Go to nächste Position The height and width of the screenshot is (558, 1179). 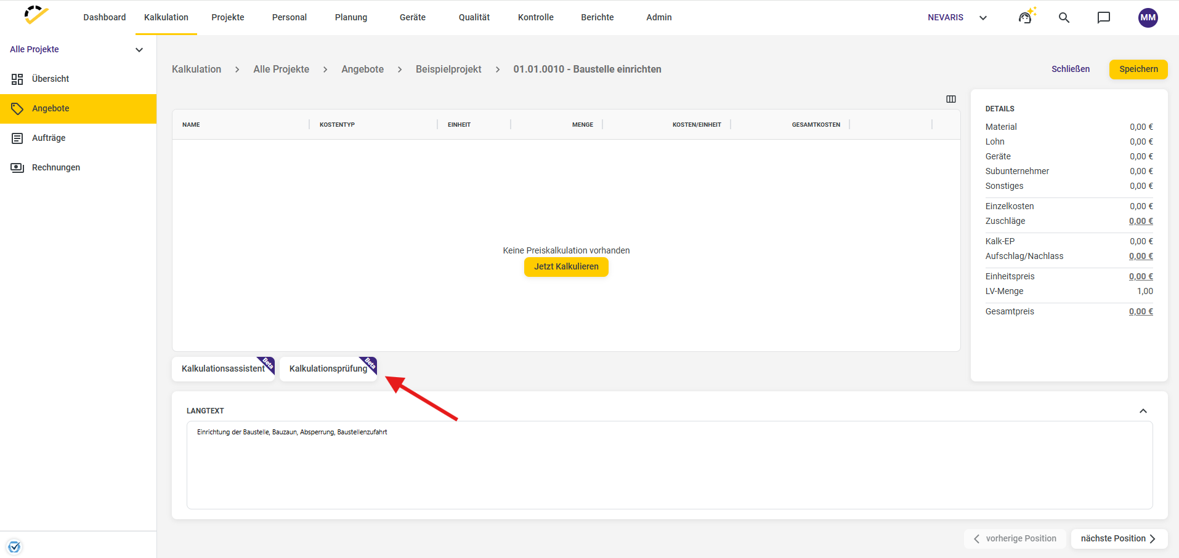tap(1119, 538)
